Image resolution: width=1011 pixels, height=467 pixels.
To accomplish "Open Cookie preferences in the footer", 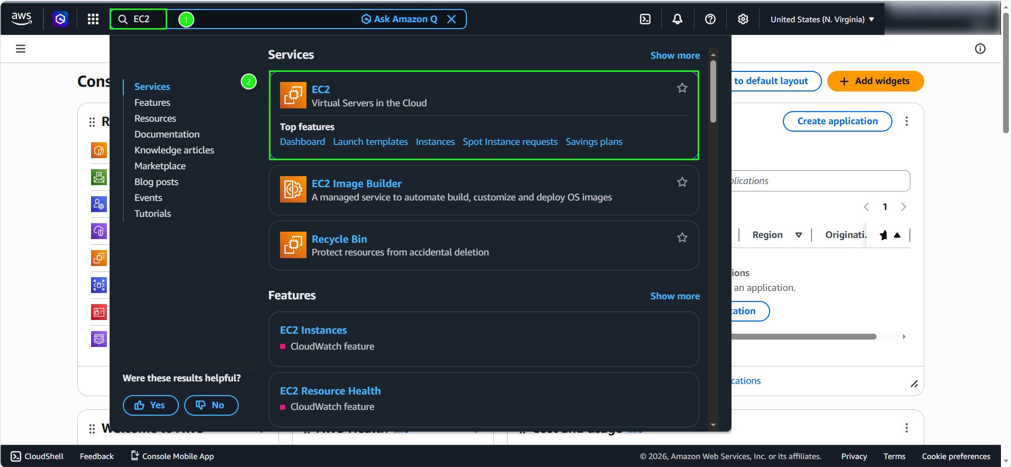I will [956, 456].
